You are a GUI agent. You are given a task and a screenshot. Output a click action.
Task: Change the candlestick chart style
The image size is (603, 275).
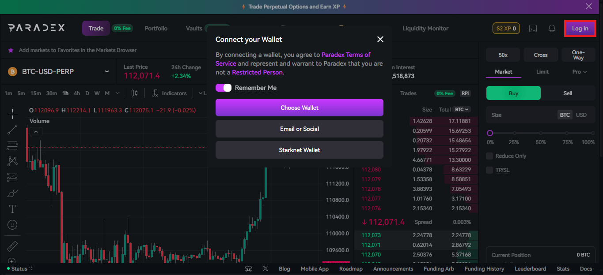pyautogui.click(x=134, y=93)
